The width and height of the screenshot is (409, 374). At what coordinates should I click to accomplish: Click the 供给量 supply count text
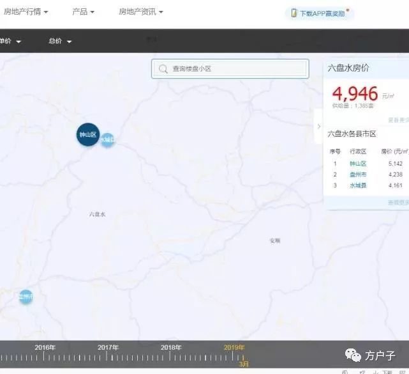click(353, 105)
